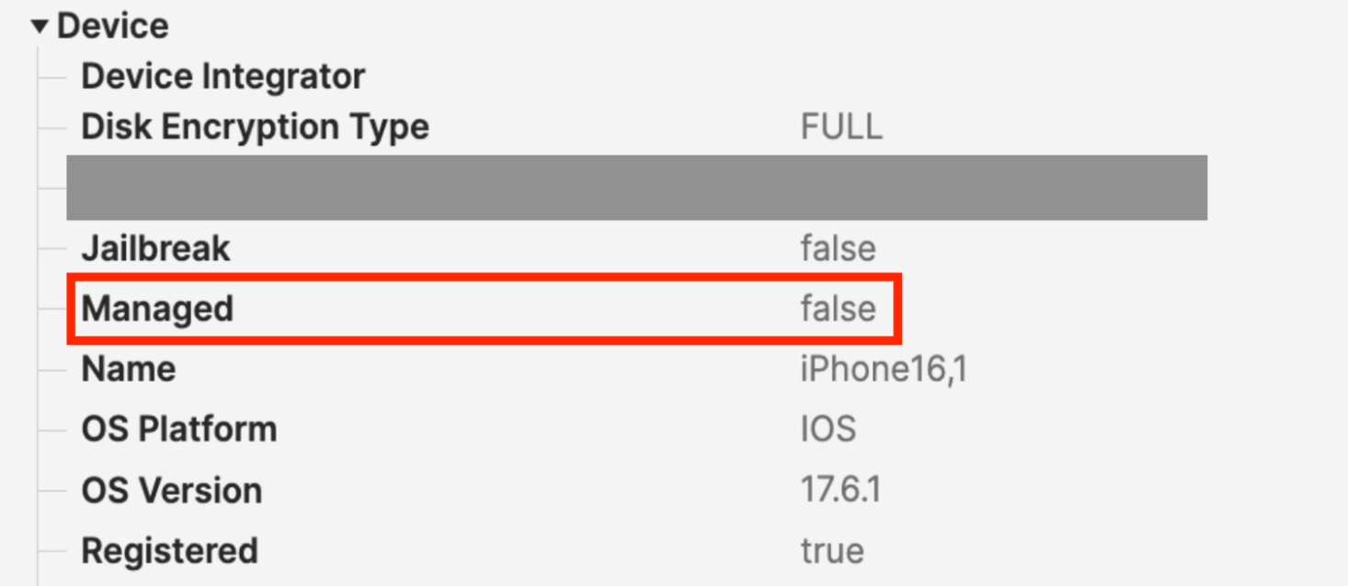
Task: Click the FULL encryption value
Action: [841, 127]
